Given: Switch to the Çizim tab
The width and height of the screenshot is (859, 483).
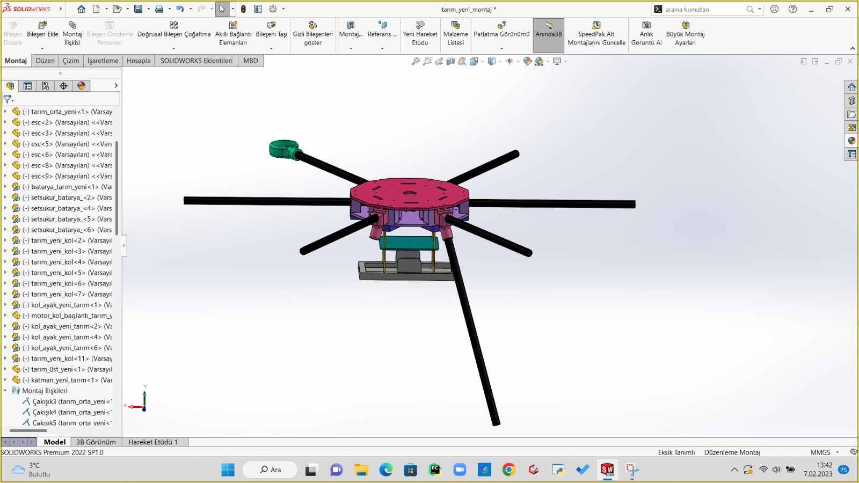Looking at the screenshot, I should click(71, 61).
